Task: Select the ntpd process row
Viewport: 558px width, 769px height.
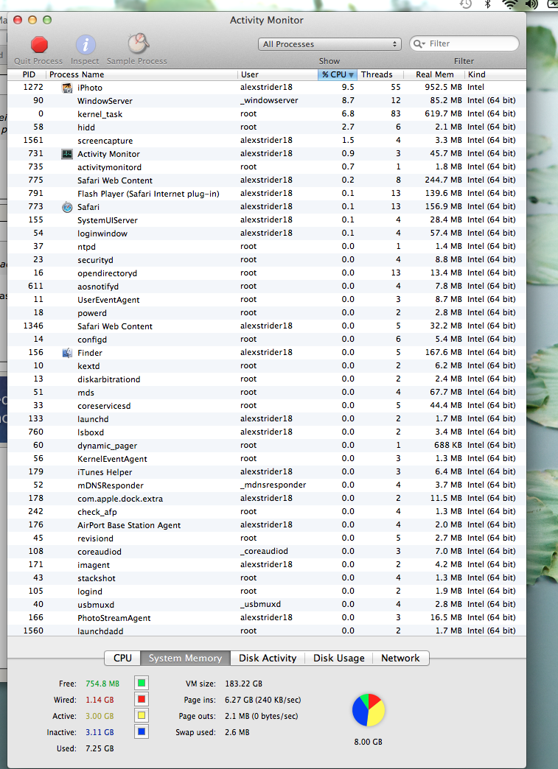Action: [x=267, y=246]
